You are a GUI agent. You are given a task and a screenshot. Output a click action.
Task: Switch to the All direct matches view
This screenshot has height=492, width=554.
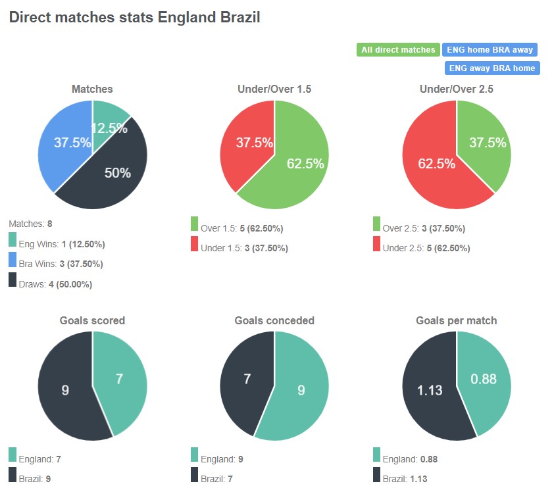coord(397,49)
